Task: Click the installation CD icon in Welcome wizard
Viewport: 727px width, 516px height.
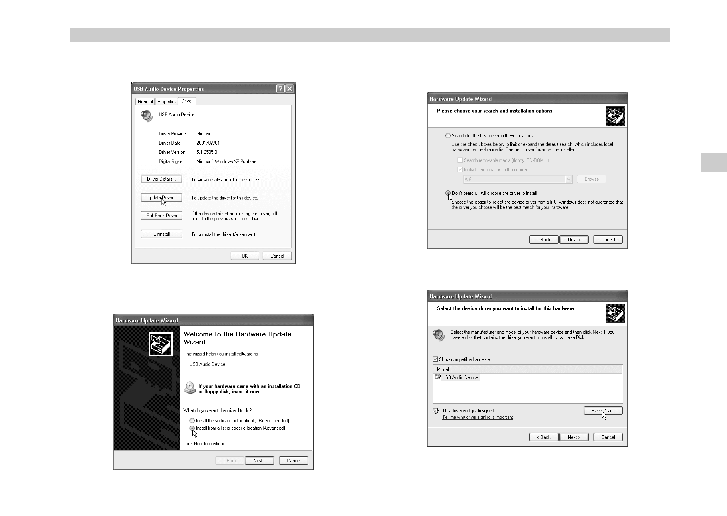Action: (x=190, y=388)
